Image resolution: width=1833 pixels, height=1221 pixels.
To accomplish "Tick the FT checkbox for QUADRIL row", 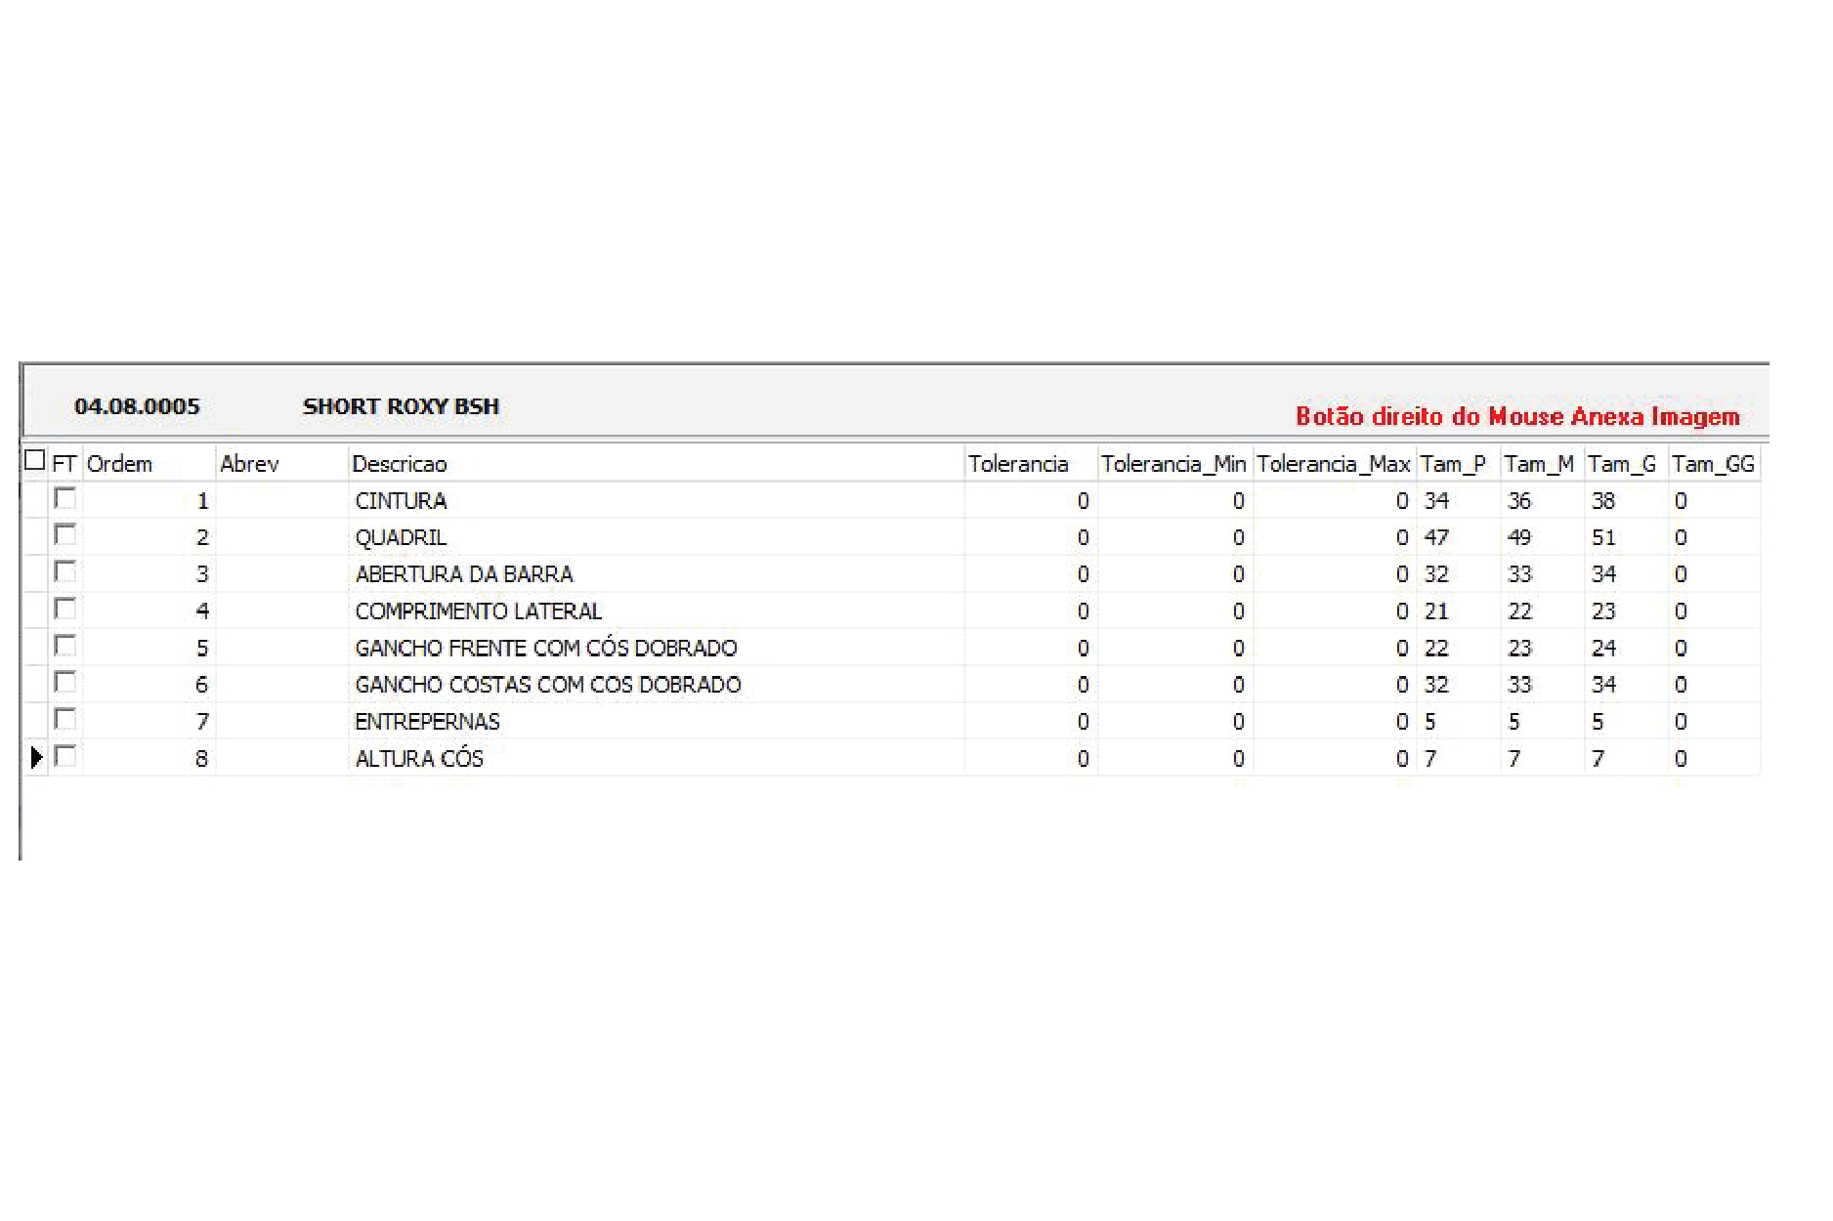I will click(x=65, y=535).
